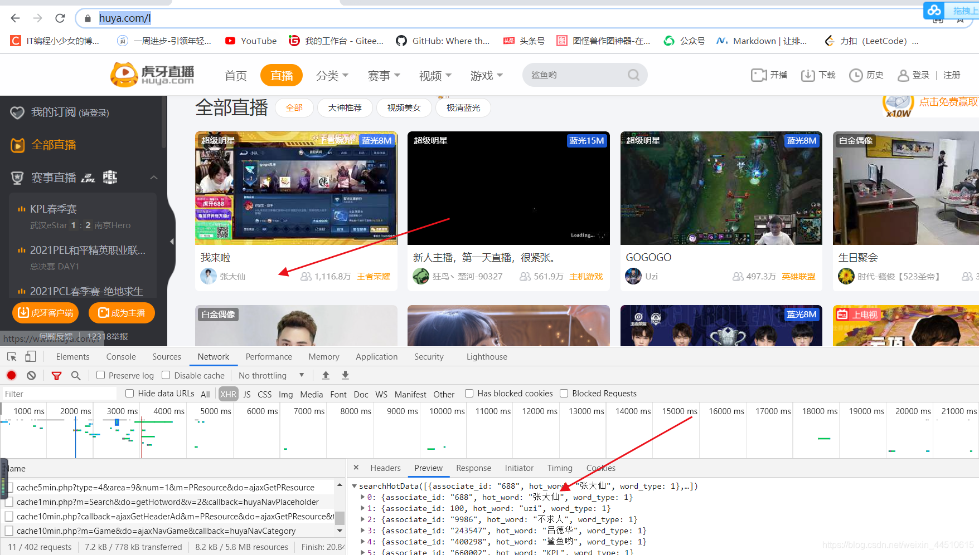Click the export HAR download icon
The image size is (979, 555).
coord(345,376)
